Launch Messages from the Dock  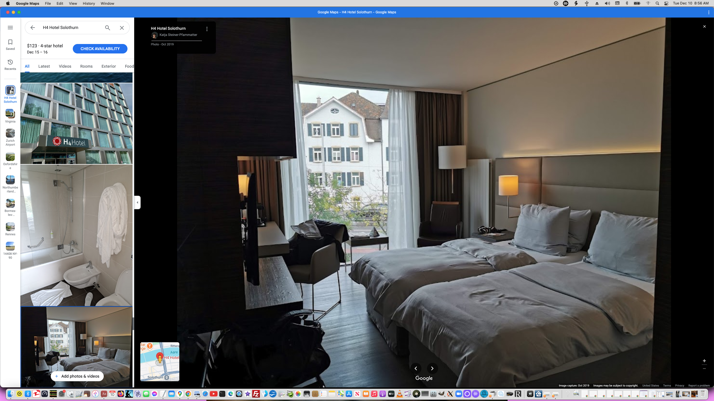click(x=146, y=394)
